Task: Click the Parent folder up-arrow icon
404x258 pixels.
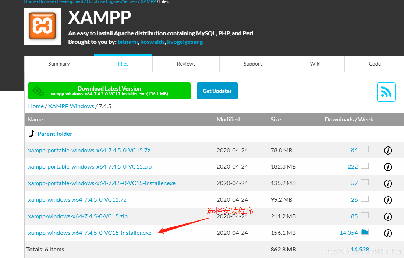Action: pos(32,133)
